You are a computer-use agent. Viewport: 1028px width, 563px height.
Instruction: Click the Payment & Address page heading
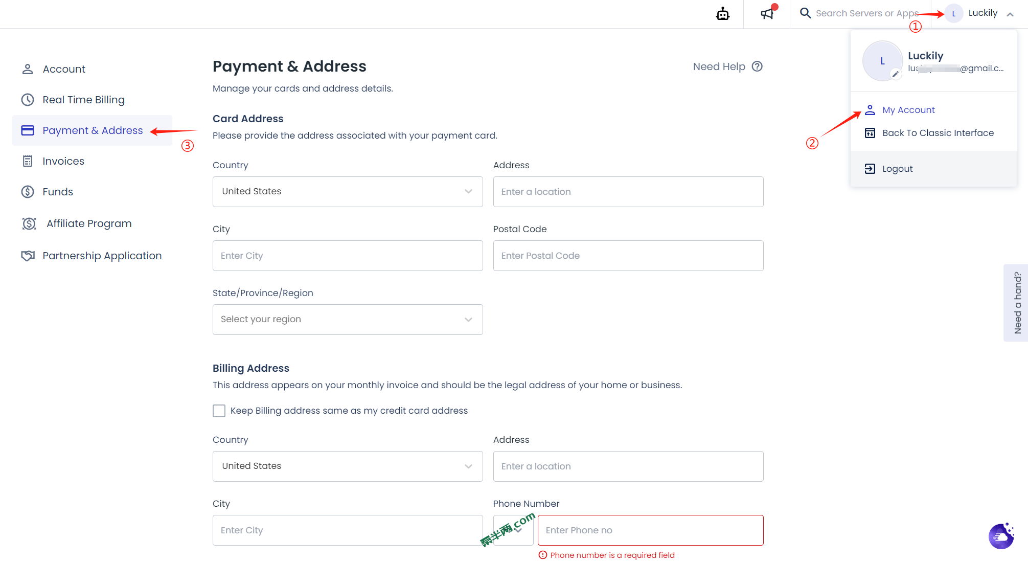(x=289, y=66)
